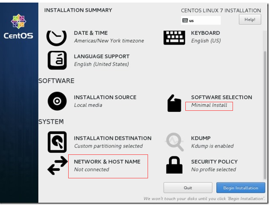Open SECURITY POLICY settings

pyautogui.click(x=214, y=162)
